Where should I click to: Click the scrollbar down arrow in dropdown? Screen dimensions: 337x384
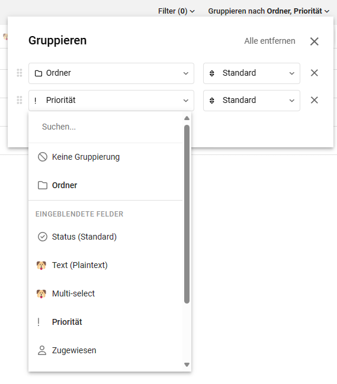click(187, 364)
